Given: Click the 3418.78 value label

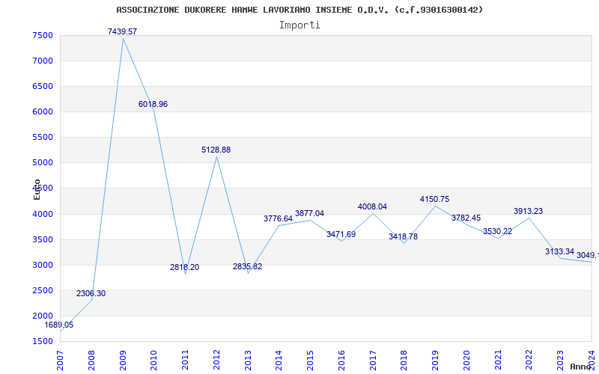Looking at the screenshot, I should (404, 236).
